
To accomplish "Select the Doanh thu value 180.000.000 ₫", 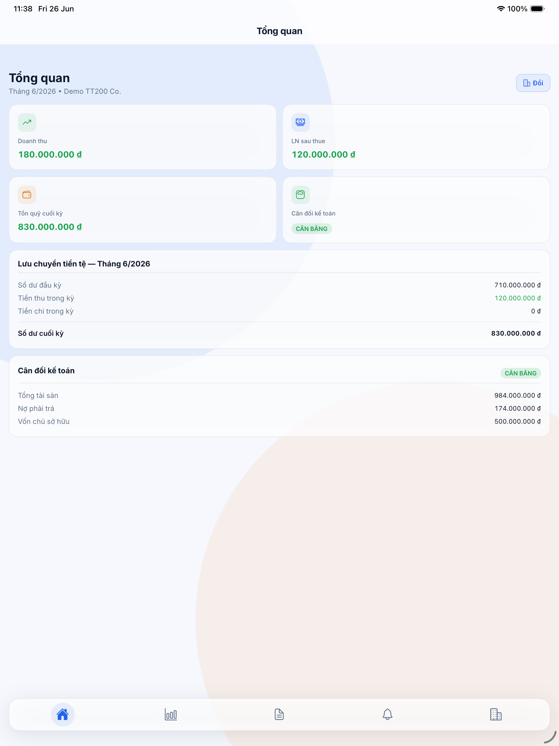I will [50, 155].
